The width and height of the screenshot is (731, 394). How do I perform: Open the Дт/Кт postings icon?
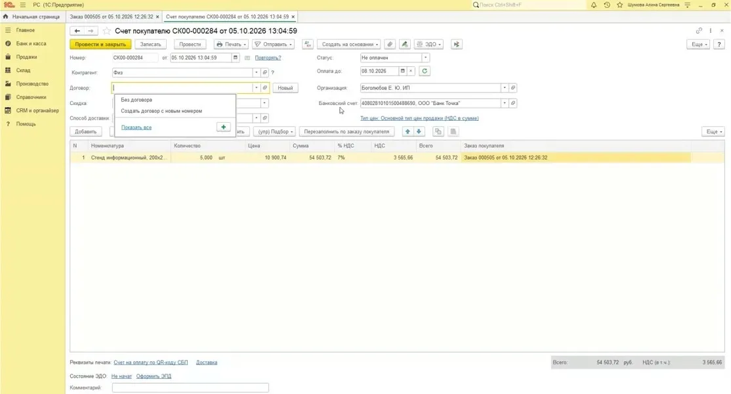tap(308, 44)
